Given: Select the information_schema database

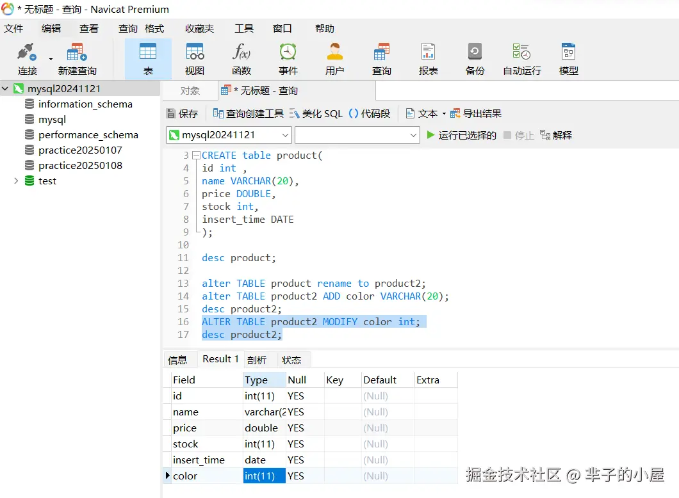Looking at the screenshot, I should coord(85,104).
